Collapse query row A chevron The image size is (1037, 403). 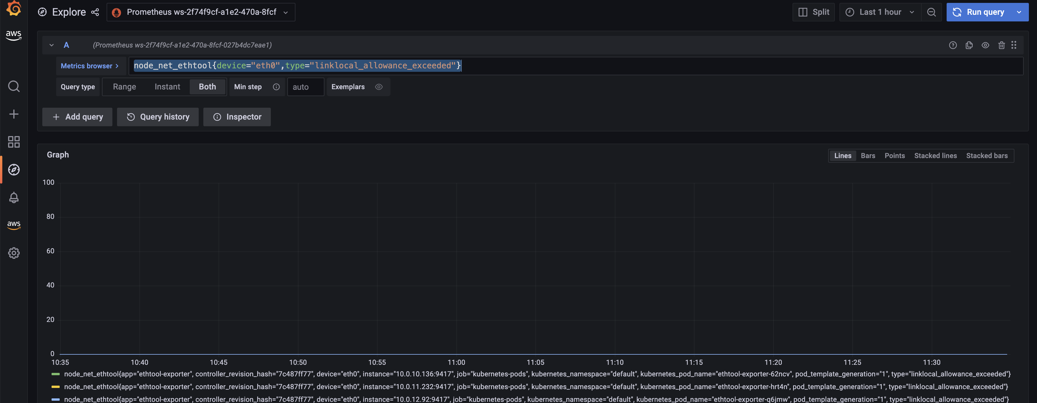[52, 45]
